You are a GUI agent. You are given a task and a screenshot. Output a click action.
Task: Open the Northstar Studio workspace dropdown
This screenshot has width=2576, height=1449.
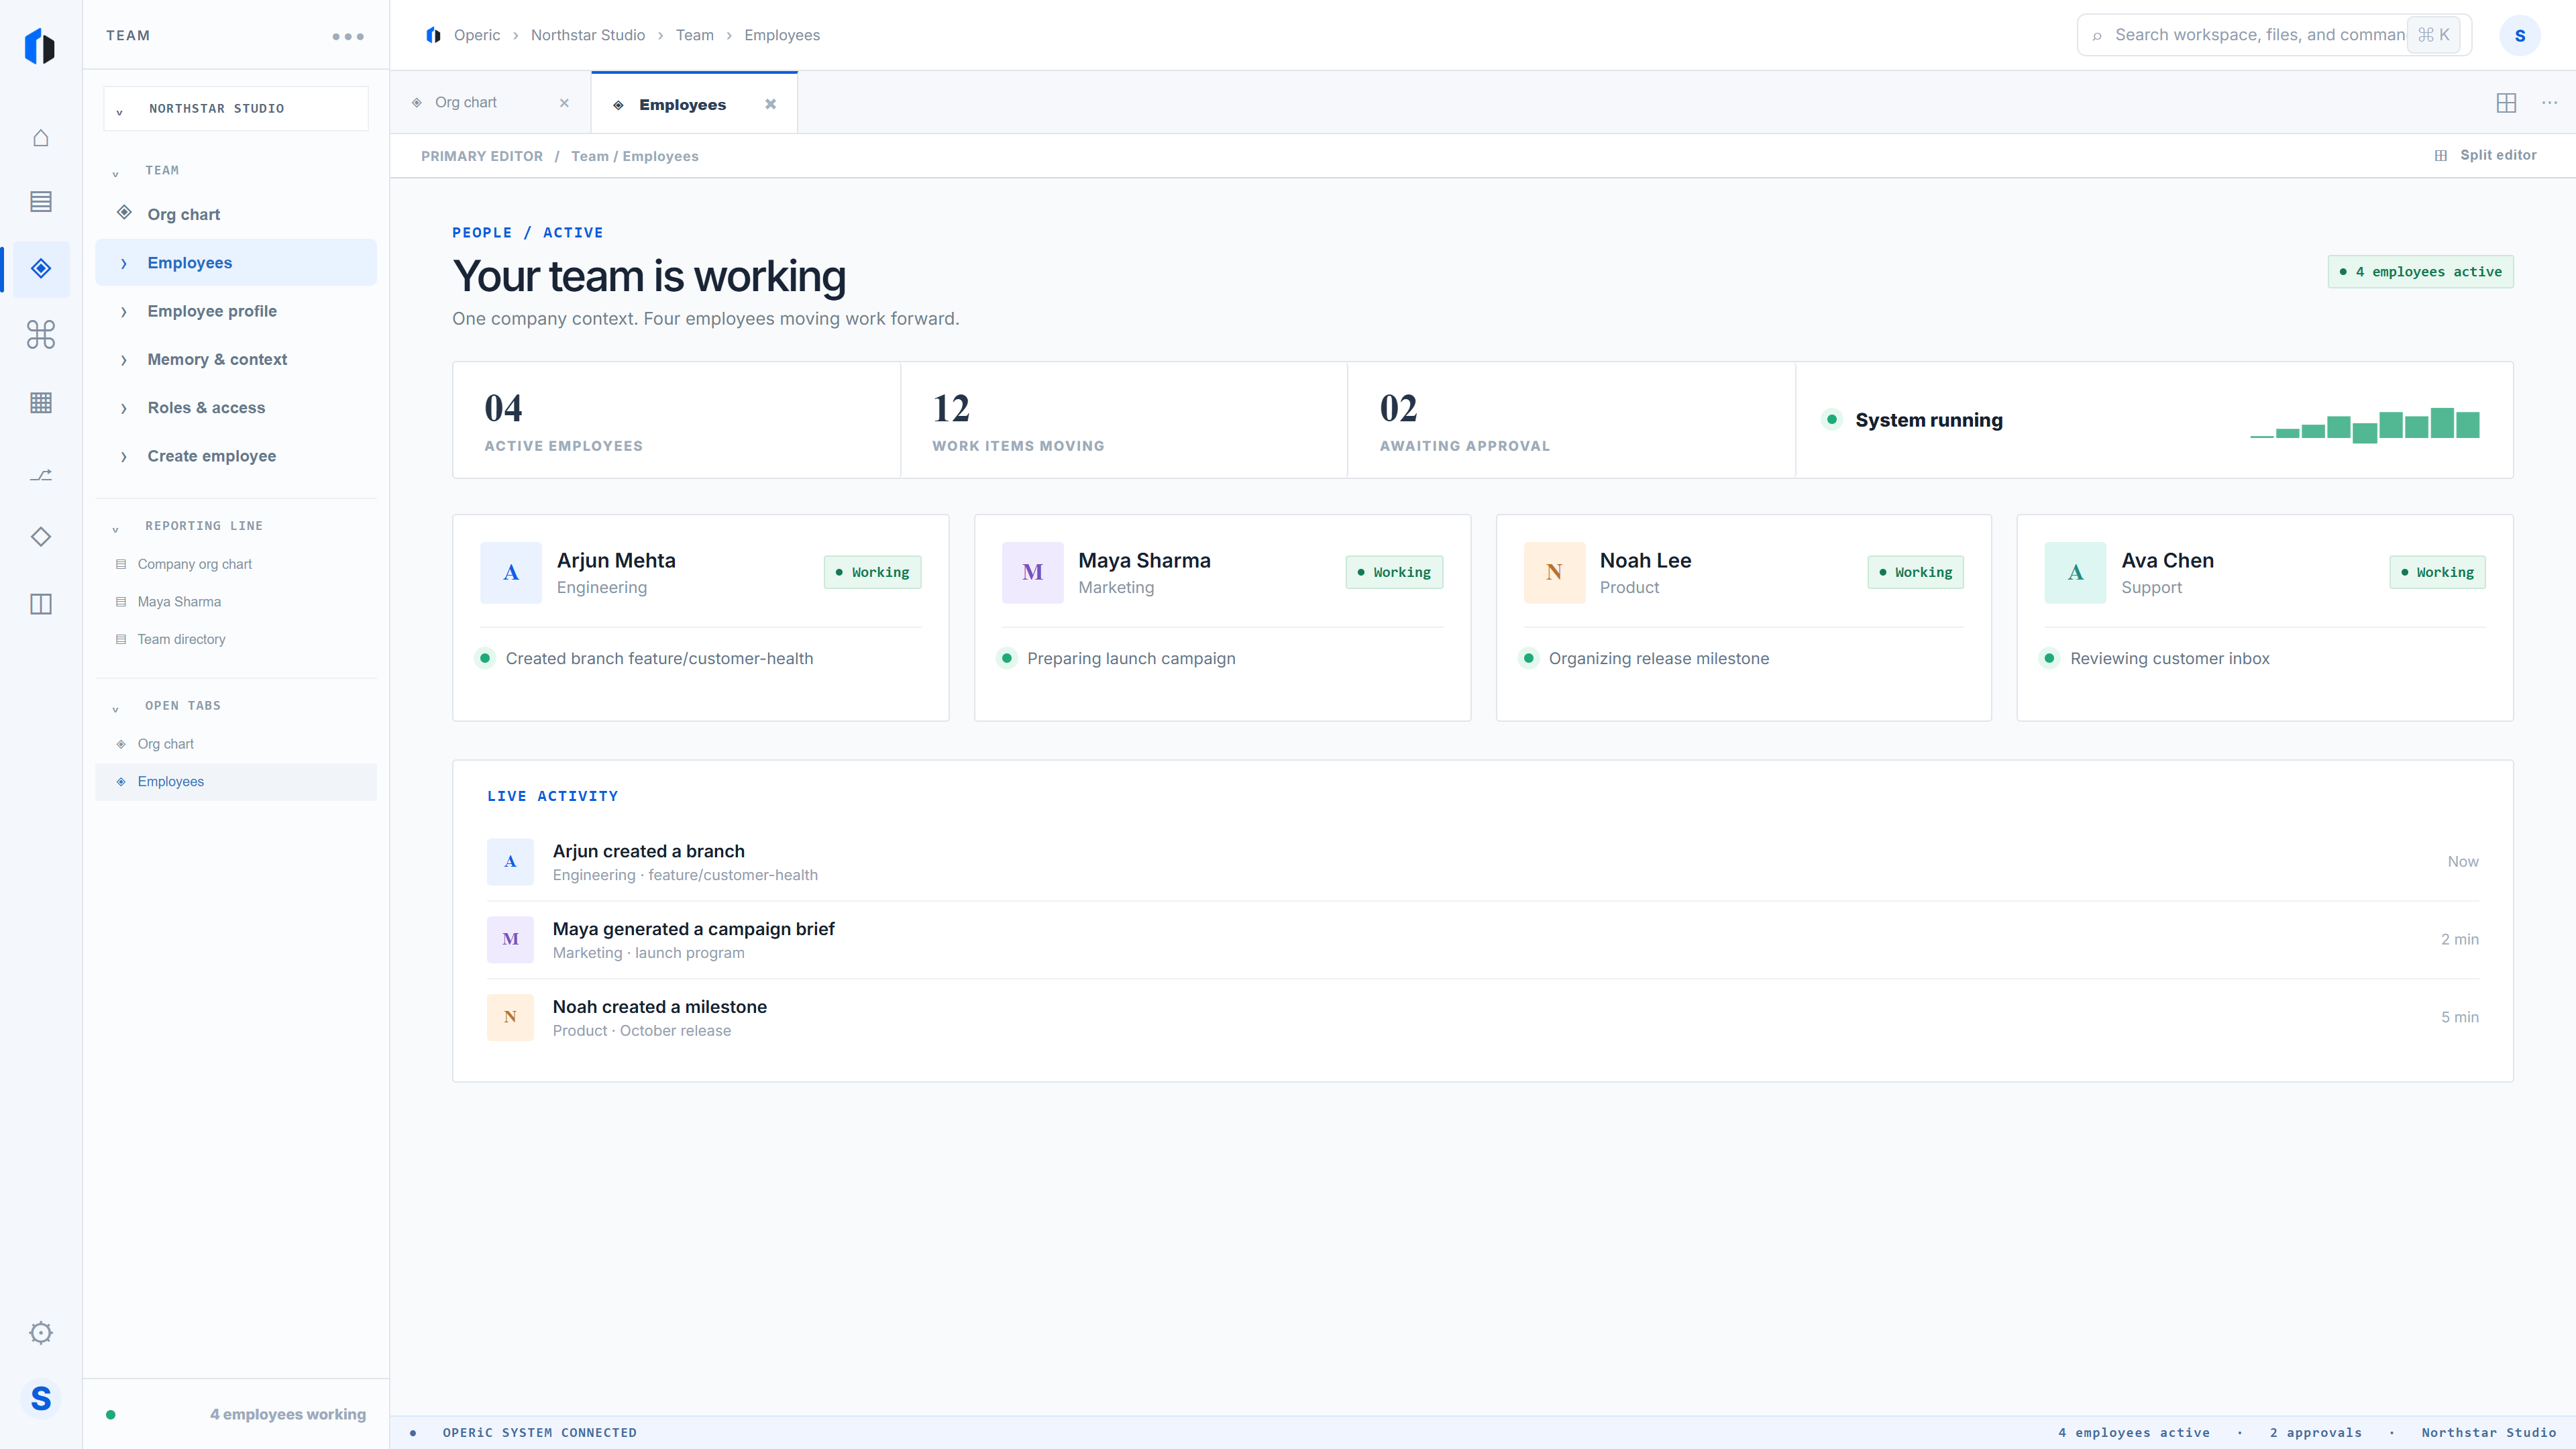pyautogui.click(x=236, y=108)
